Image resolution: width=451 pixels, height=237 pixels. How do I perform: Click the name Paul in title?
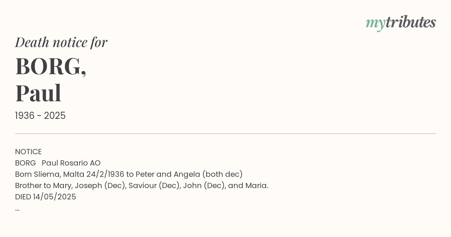pos(38,93)
